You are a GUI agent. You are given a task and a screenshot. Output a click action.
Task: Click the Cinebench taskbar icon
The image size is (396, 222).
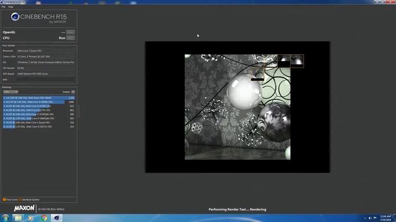tap(56, 218)
